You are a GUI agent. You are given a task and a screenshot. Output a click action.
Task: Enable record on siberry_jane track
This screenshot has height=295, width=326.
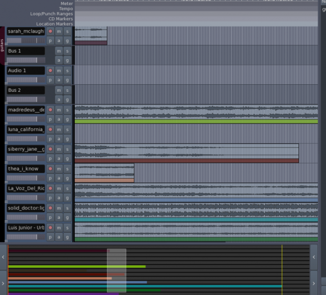click(50, 149)
